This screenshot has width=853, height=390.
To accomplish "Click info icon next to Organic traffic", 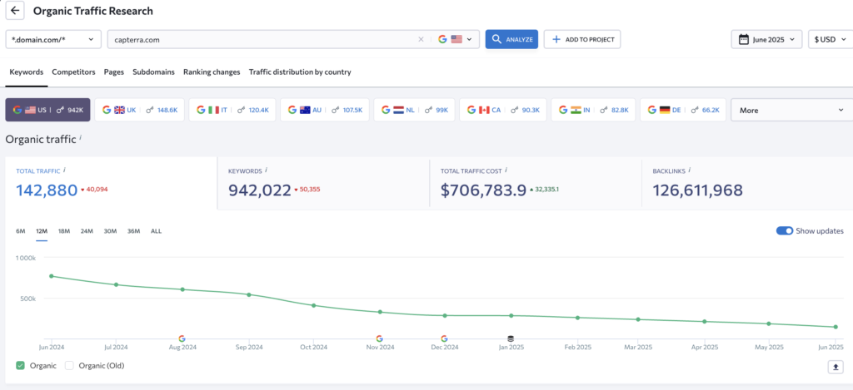I will click(x=81, y=138).
